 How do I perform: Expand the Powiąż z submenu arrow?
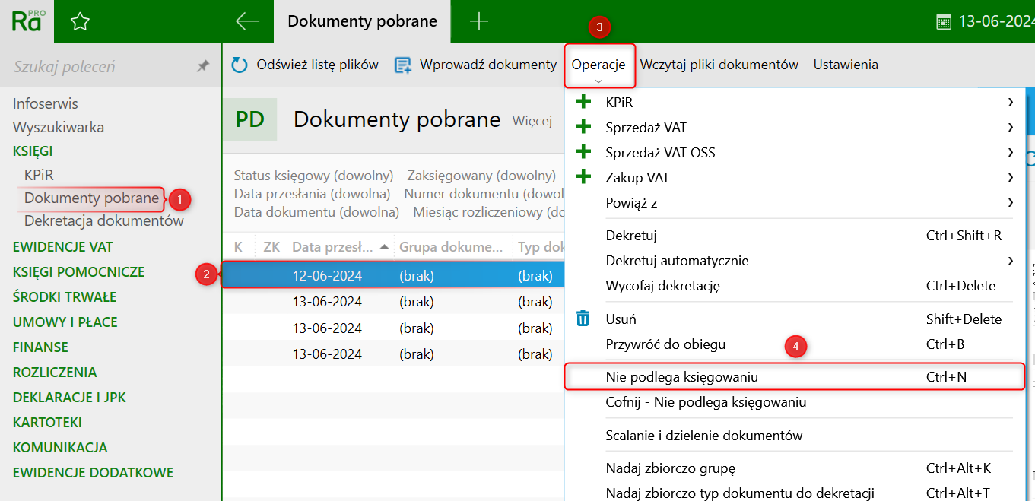click(1011, 202)
